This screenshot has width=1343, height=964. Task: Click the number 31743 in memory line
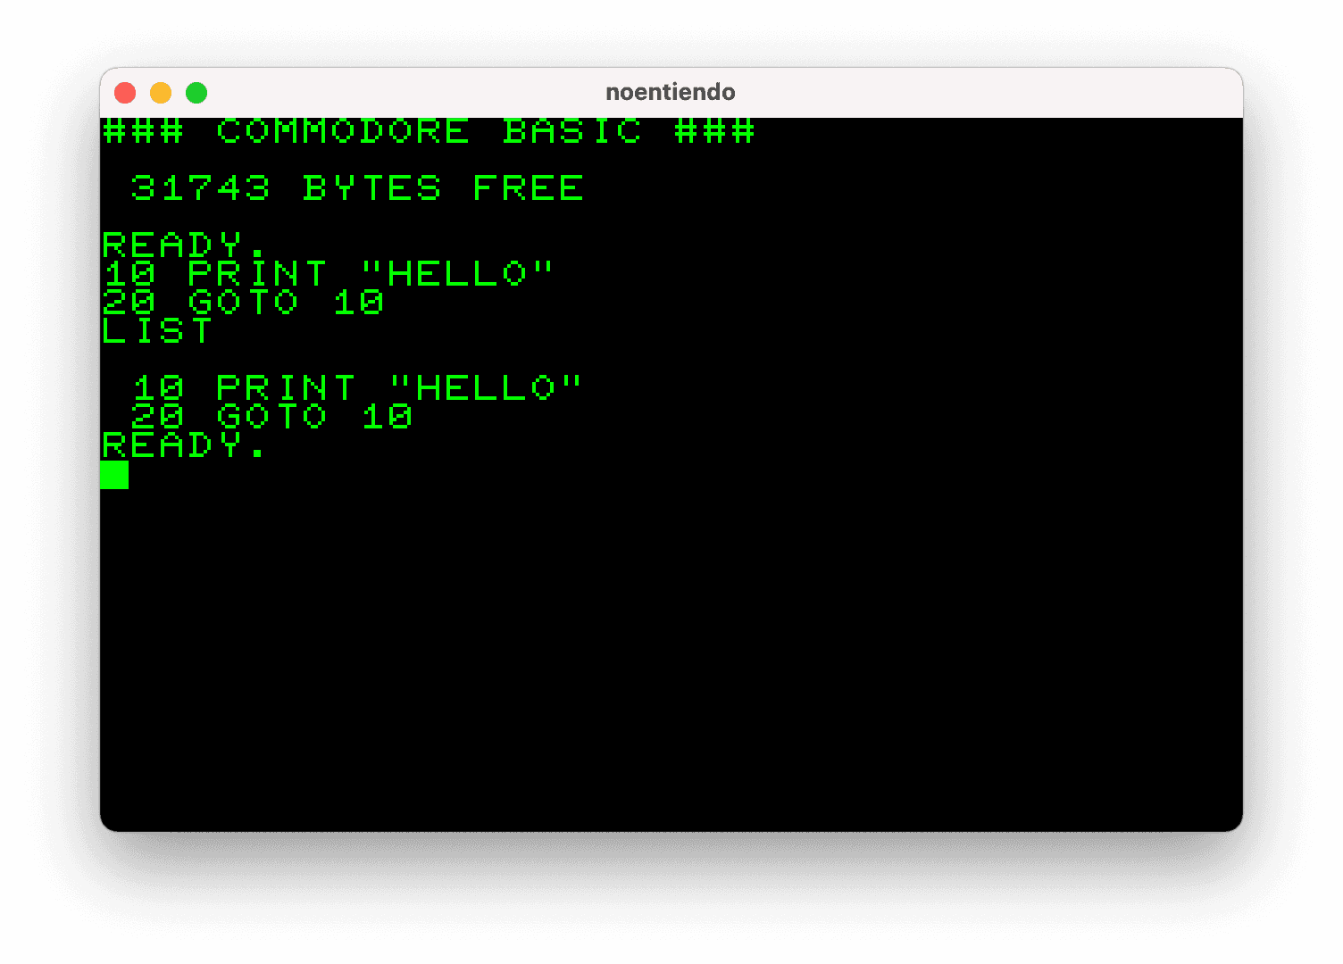coord(200,188)
